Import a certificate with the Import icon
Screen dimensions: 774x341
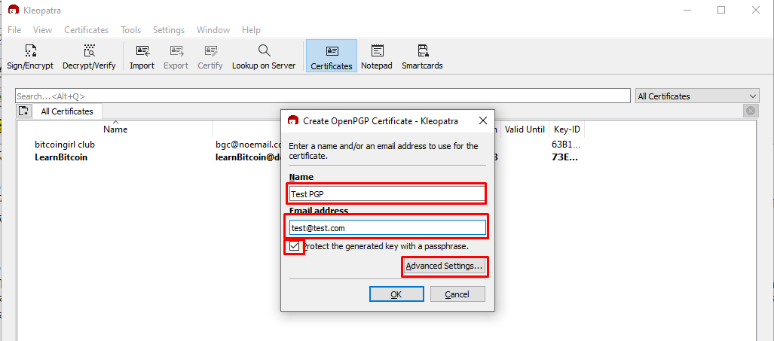pos(142,56)
